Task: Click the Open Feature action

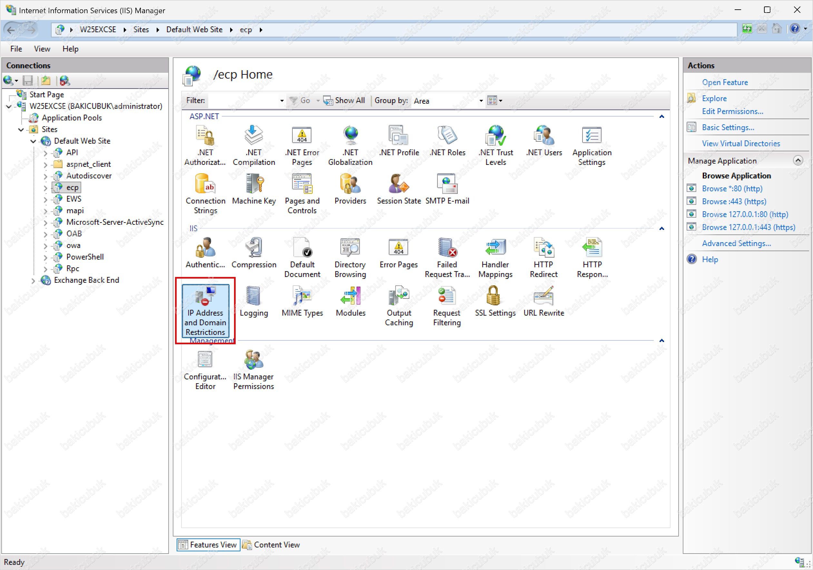Action: coord(725,82)
